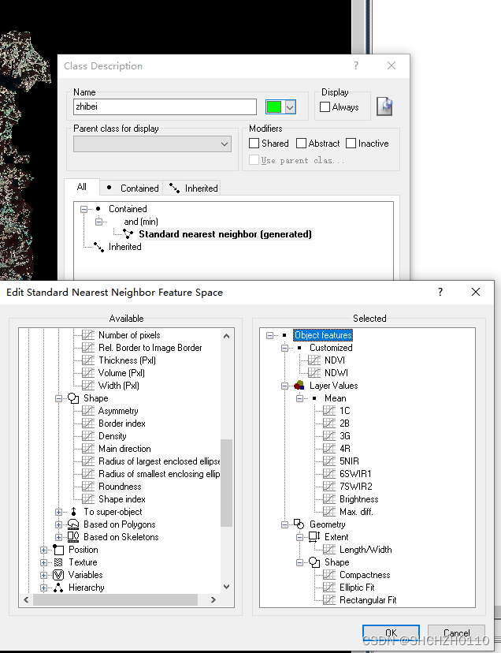Screen dimensions: 501x653
Task: Click the Compactness feature icon
Action: (329, 575)
